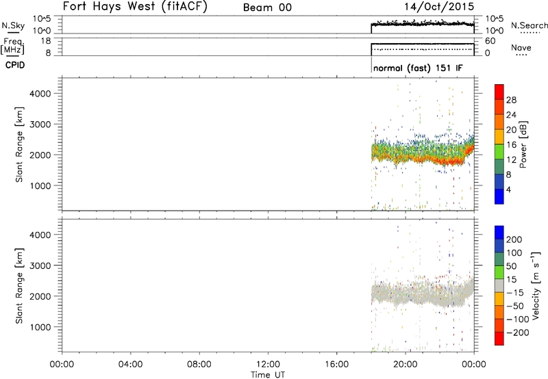Click the '2000' tick of velocity panel
This screenshot has height=379, width=548.
click(x=40, y=296)
